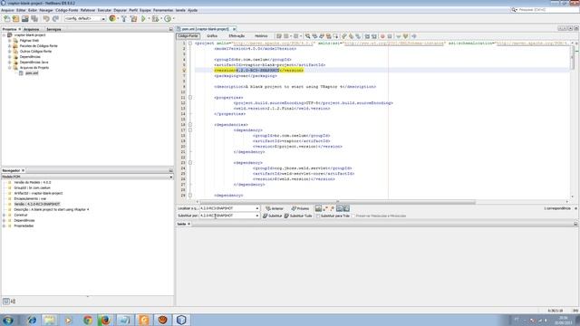Open Firefox from the taskbar
Viewport: 580px width, 326px height.
pyautogui.click(x=105, y=320)
